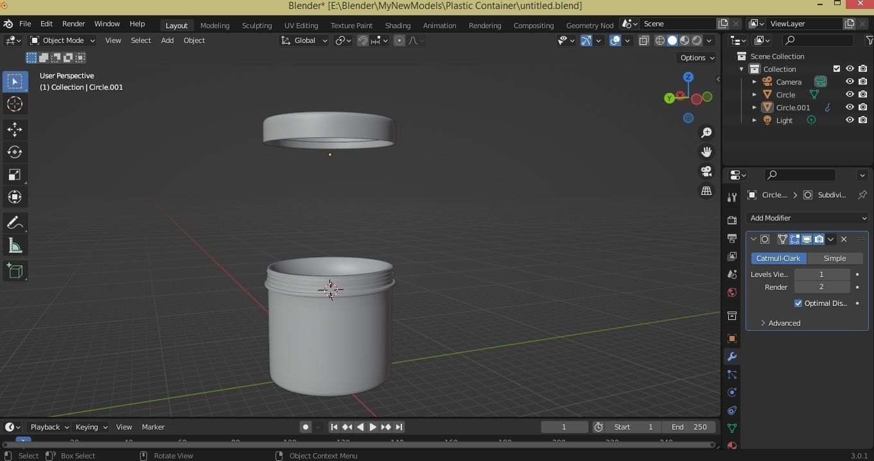Open the Global orientation dropdown
Image resolution: width=874 pixels, height=461 pixels.
tap(304, 40)
